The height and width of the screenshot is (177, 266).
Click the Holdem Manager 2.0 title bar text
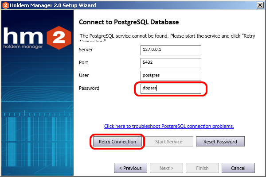point(53,5)
